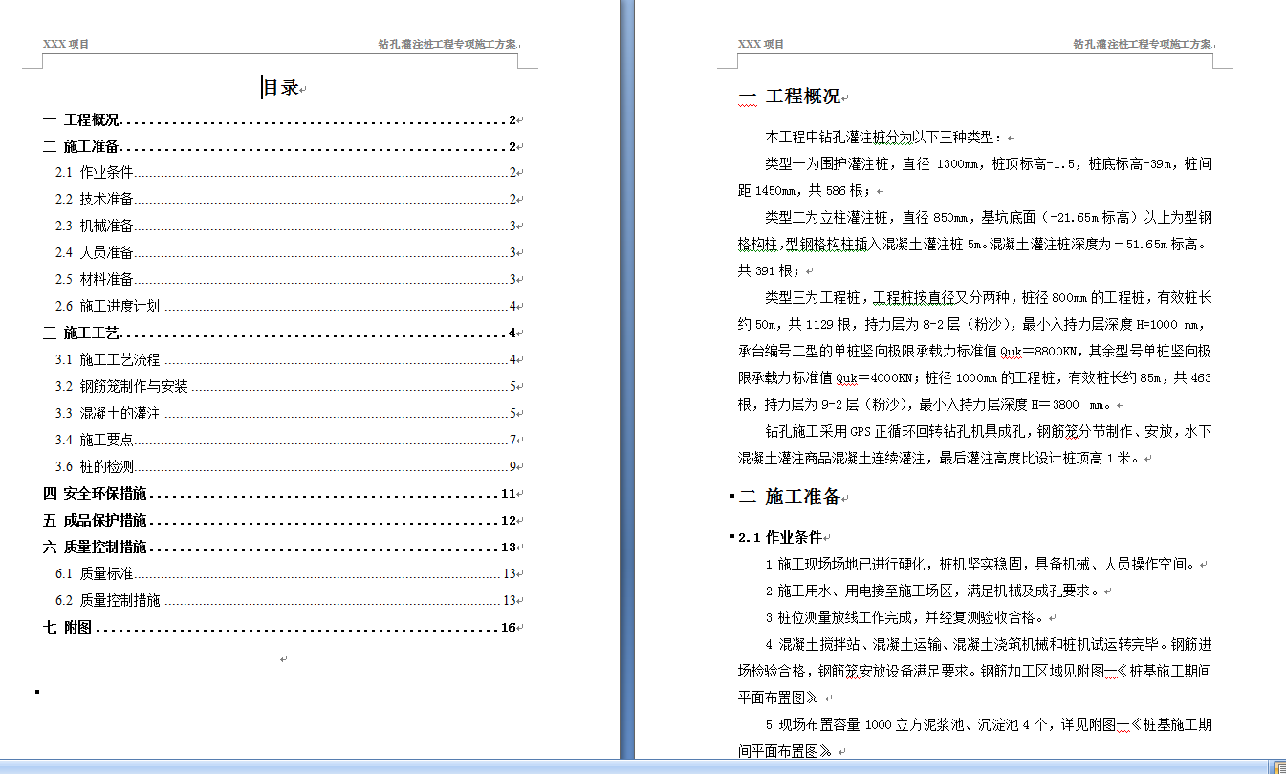Navigate to 三 施工工艺 contents entry

click(x=92, y=333)
